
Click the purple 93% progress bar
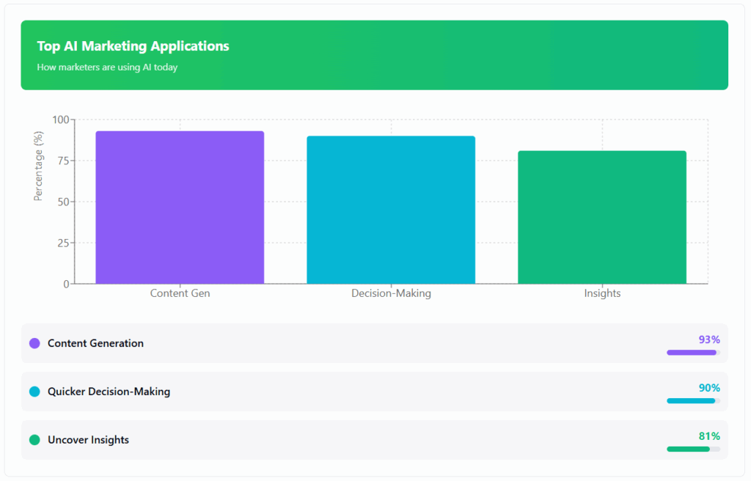click(x=692, y=353)
